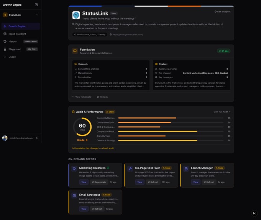Screen dimensions: 261x220
Task: Select Growth Engine in sidebar
Action: click(21, 26)
